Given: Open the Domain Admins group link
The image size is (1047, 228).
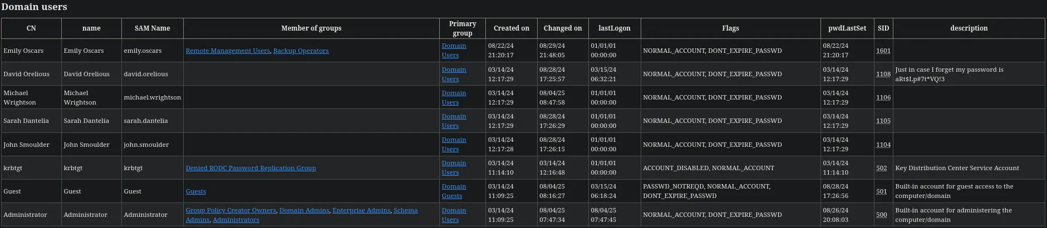Looking at the screenshot, I should point(304,210).
